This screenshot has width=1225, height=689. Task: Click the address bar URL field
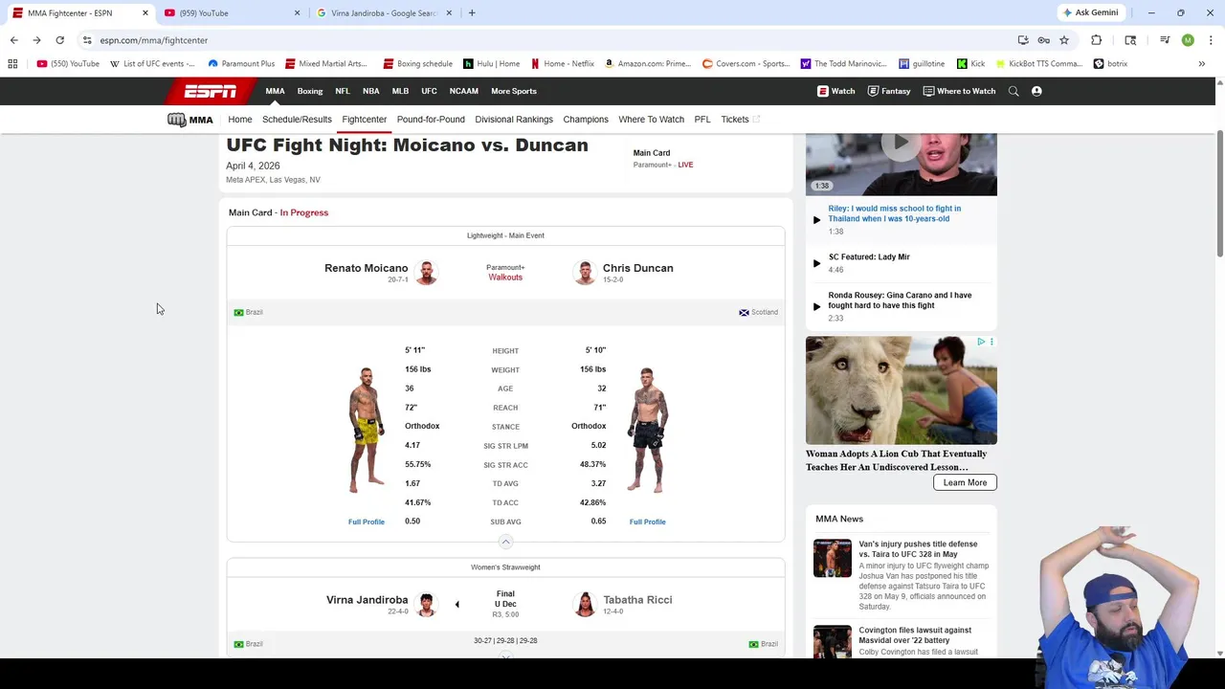(536, 40)
